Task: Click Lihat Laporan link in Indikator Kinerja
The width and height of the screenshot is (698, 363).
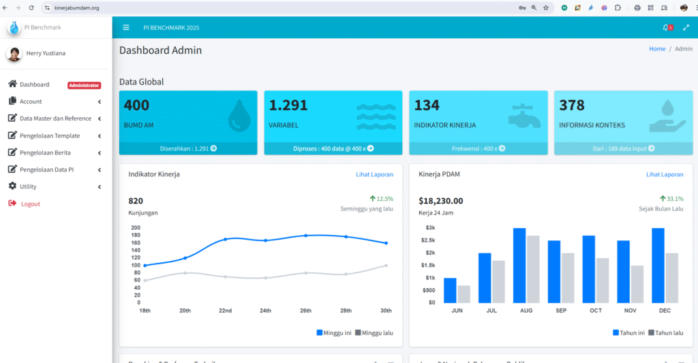Action: coord(374,174)
